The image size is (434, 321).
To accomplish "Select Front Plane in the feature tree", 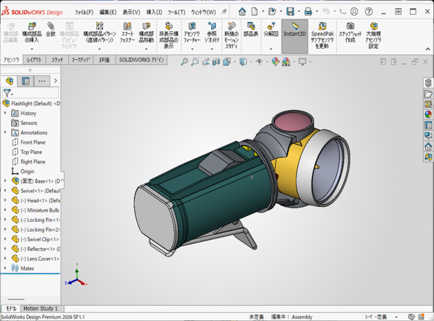I will click(32, 142).
